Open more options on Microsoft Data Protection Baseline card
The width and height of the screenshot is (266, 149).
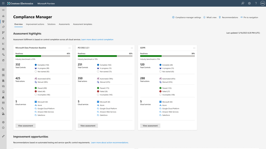click(x=69, y=48)
